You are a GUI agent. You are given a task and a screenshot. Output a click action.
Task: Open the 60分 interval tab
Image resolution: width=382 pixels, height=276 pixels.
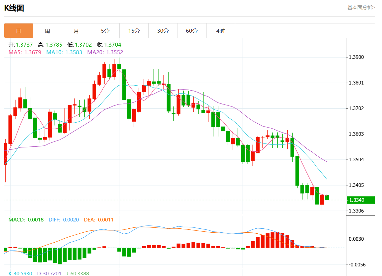[x=192, y=31]
